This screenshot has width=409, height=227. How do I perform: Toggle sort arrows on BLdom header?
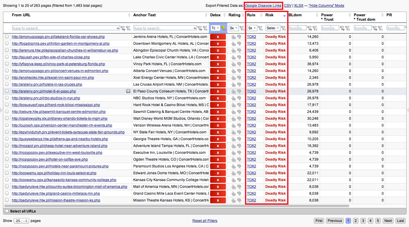[x=317, y=15]
